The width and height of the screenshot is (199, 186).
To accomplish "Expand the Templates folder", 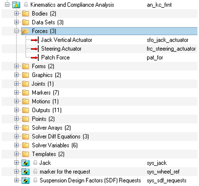I will pos(16,154).
